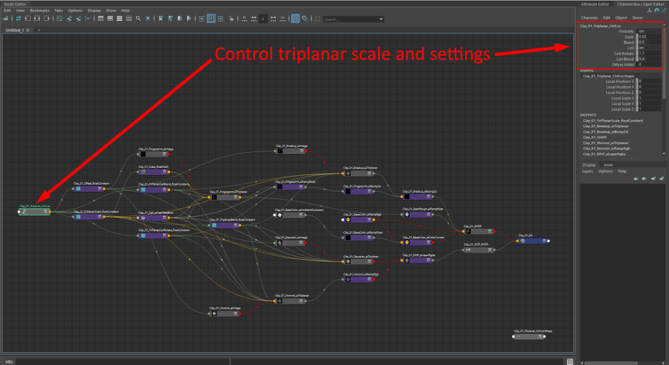Image resolution: width=669 pixels, height=365 pixels.
Task: Toggle the highlighted grid snap toolbar icon
Action: (x=296, y=19)
